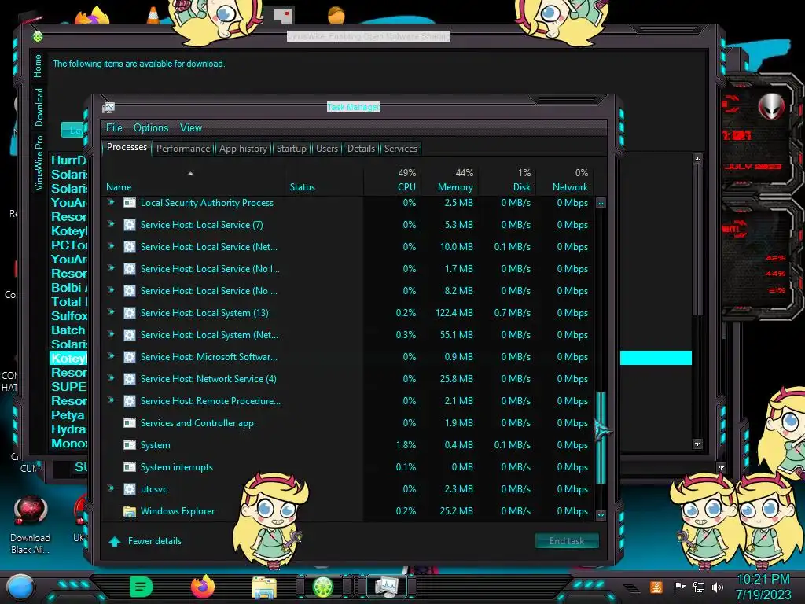Open the File menu in Task Manager
The height and width of the screenshot is (604, 805).
coord(114,128)
